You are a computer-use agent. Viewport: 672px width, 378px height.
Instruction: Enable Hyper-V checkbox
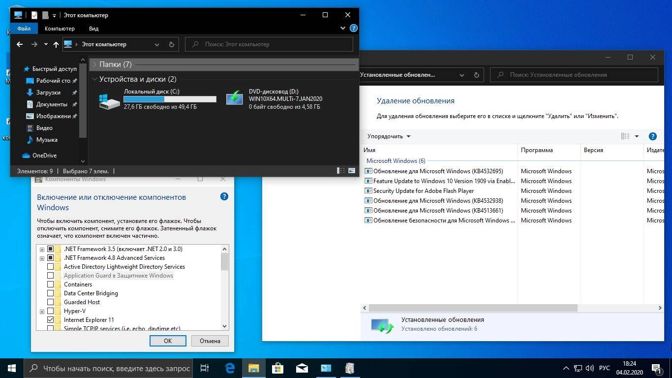[x=50, y=311]
